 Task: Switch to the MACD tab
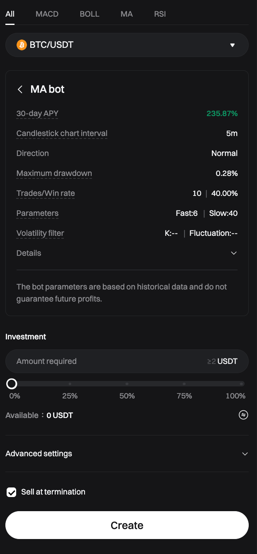click(47, 14)
